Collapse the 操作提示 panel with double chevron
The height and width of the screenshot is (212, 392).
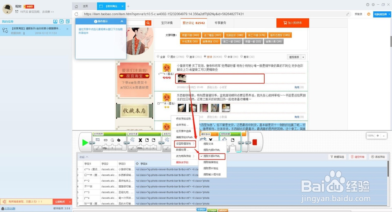(x=122, y=21)
